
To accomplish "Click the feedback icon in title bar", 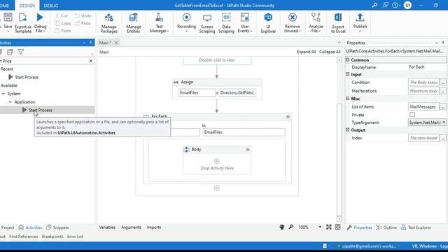I will pyautogui.click(x=386, y=5).
